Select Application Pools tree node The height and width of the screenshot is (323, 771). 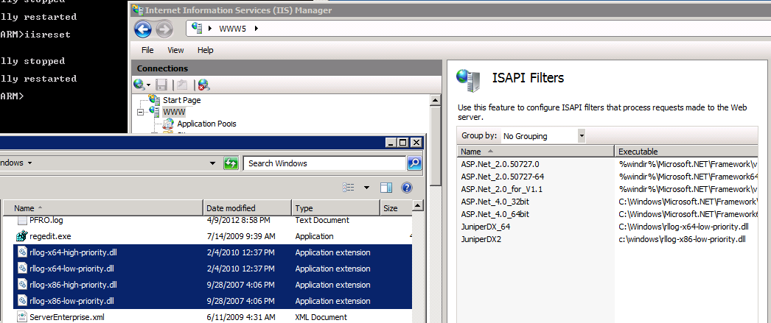pyautogui.click(x=206, y=124)
